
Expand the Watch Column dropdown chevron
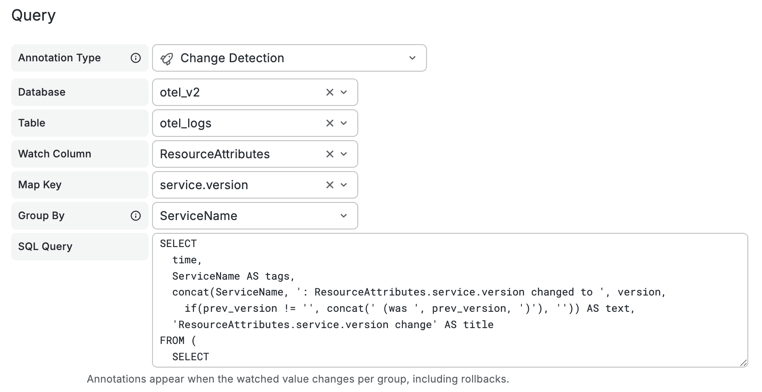344,154
